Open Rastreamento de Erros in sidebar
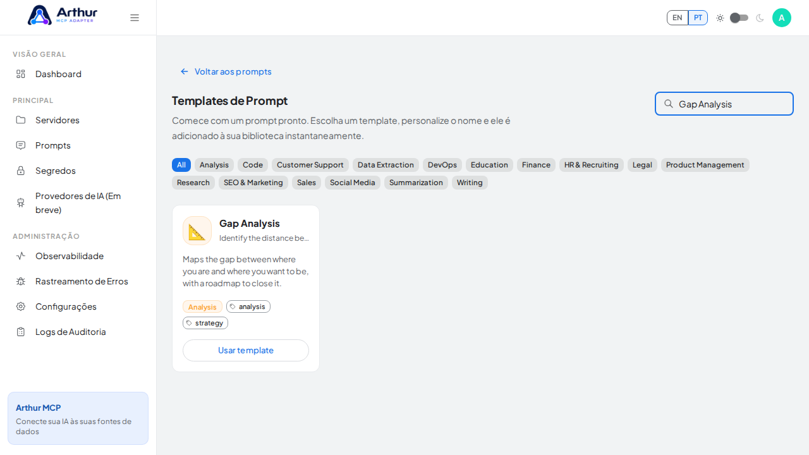 [x=78, y=281]
